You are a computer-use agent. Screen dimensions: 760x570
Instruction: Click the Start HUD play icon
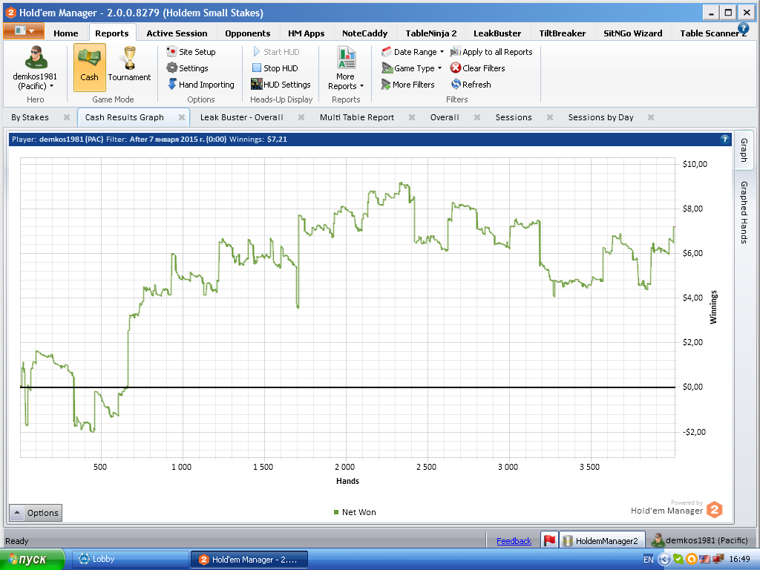click(257, 51)
